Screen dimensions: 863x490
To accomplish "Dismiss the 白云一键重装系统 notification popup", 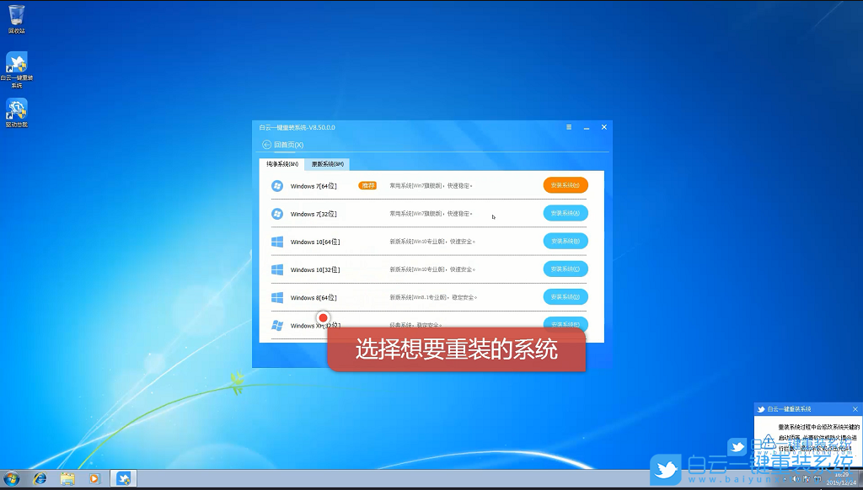I will click(x=854, y=407).
